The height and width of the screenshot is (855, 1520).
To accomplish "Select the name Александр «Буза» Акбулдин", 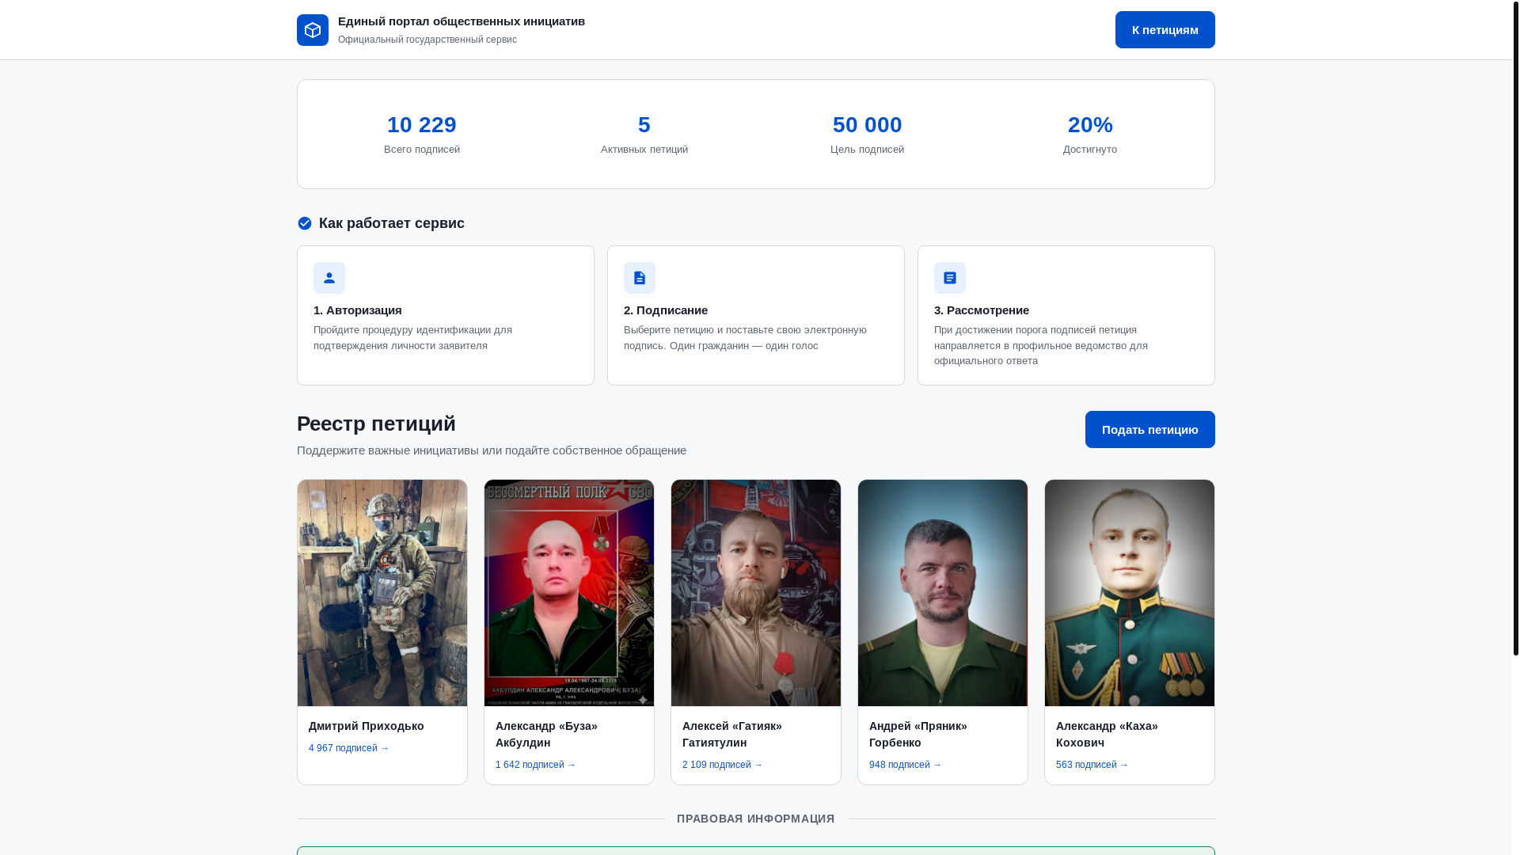I will pos(547,735).
